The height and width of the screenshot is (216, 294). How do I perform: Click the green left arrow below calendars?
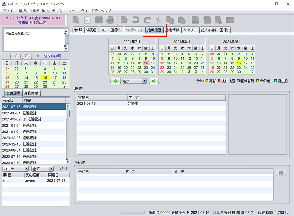(115, 81)
